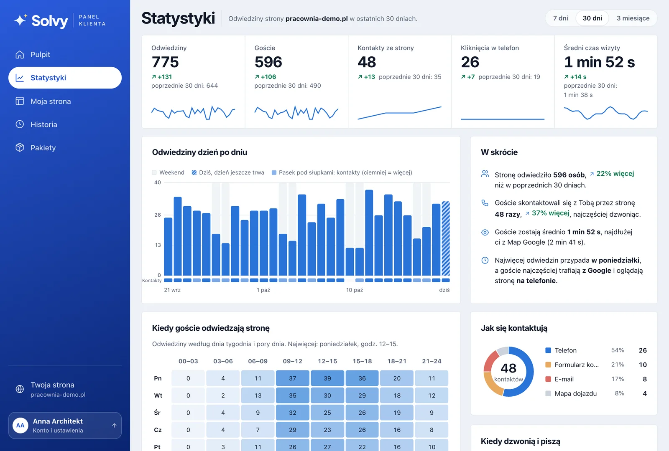The height and width of the screenshot is (451, 669).
Task: Click the 48 kontaktów donut chart
Action: point(508,372)
